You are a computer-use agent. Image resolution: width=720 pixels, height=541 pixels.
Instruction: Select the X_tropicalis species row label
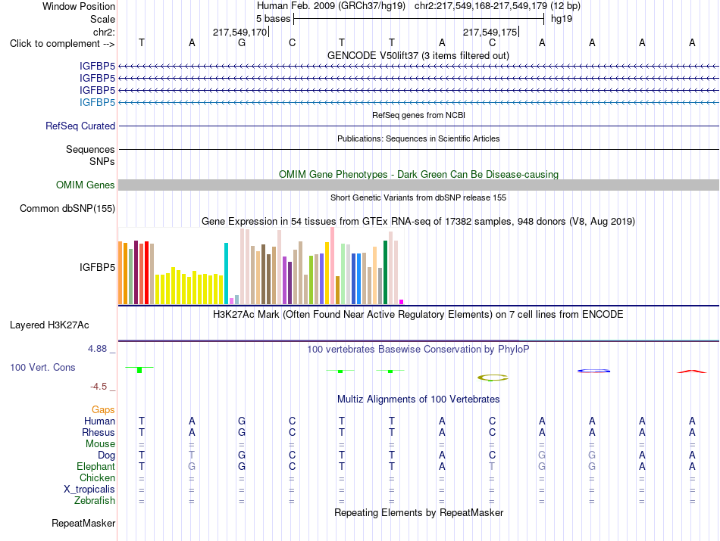89,490
